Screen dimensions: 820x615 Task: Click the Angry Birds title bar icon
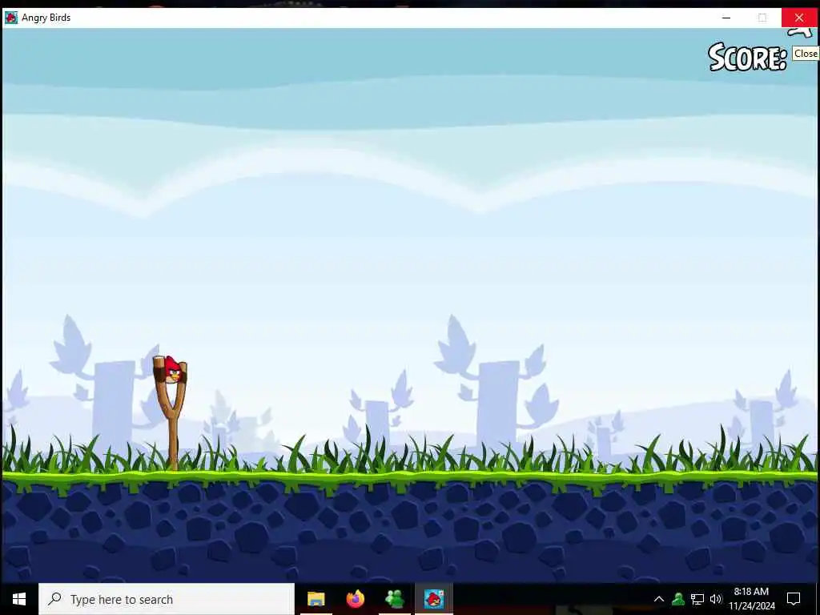[10, 18]
